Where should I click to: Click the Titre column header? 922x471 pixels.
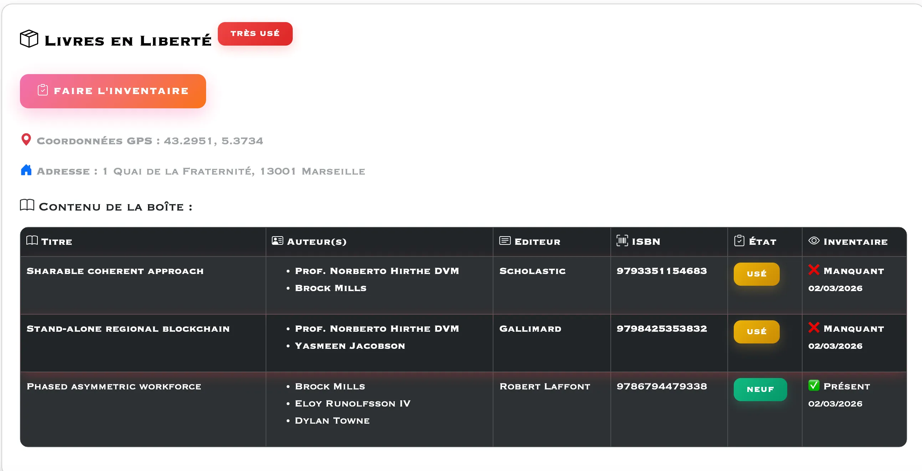[57, 242]
